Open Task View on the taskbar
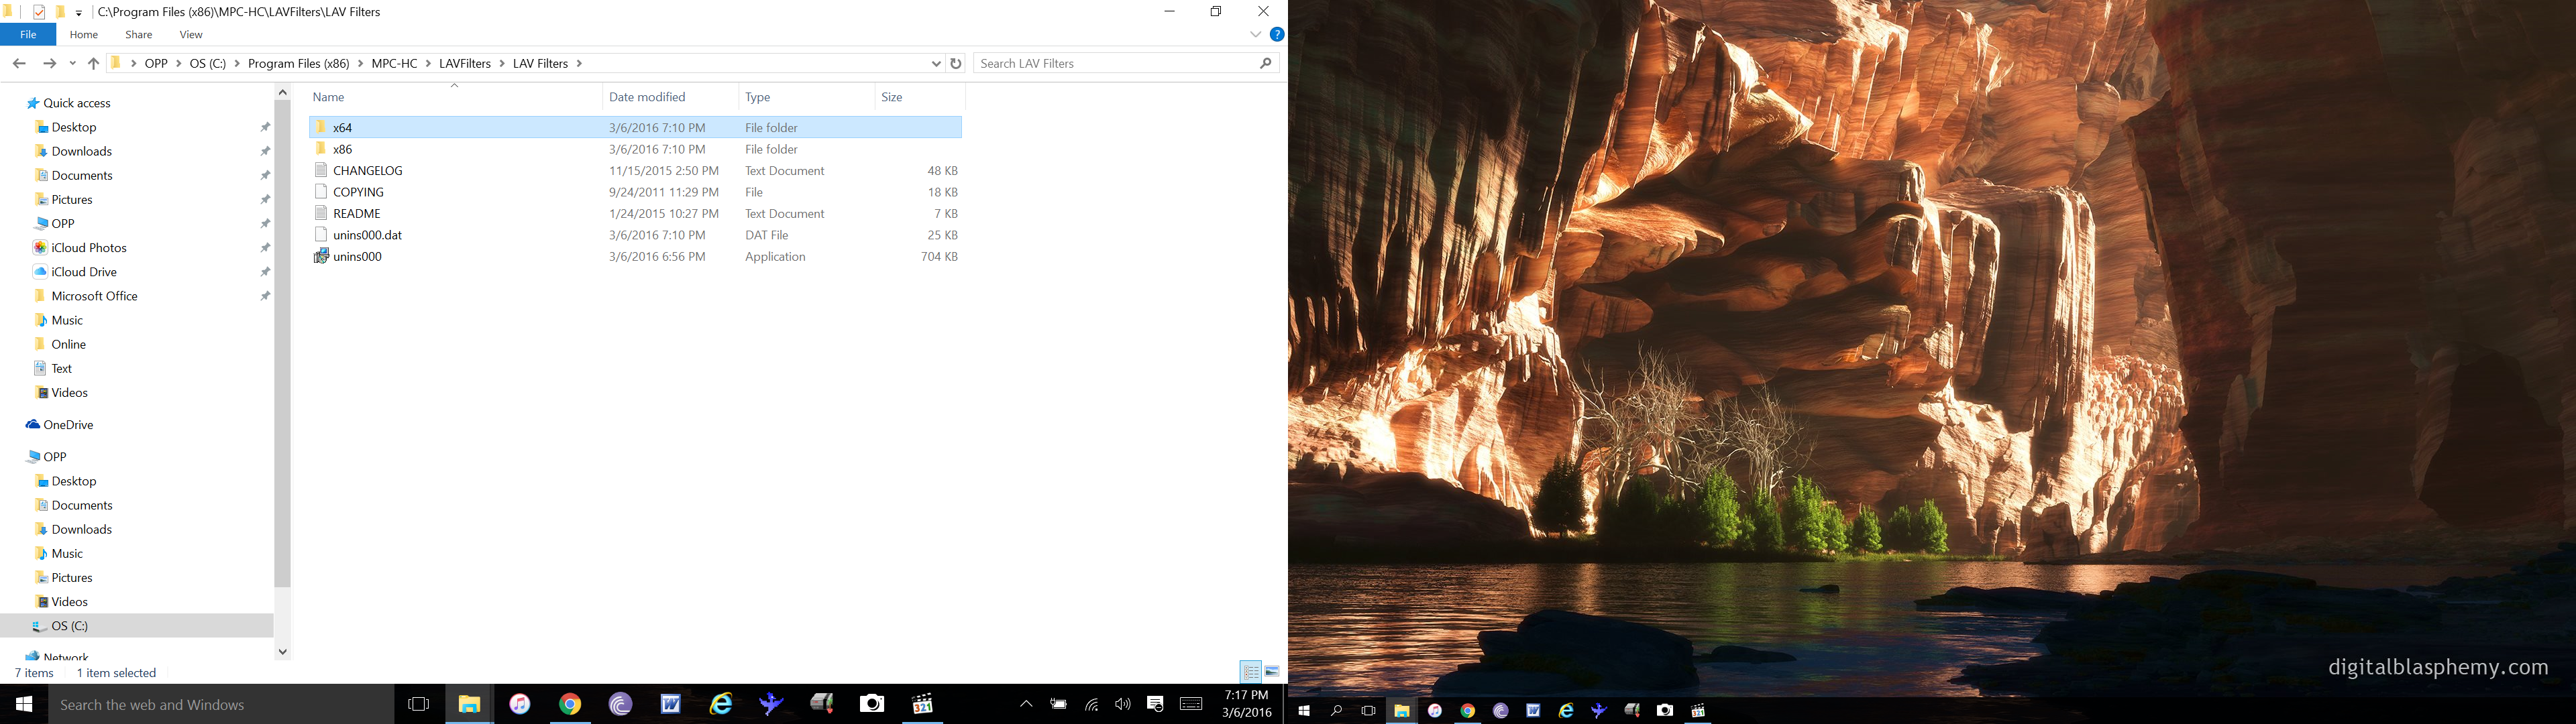 (x=419, y=704)
